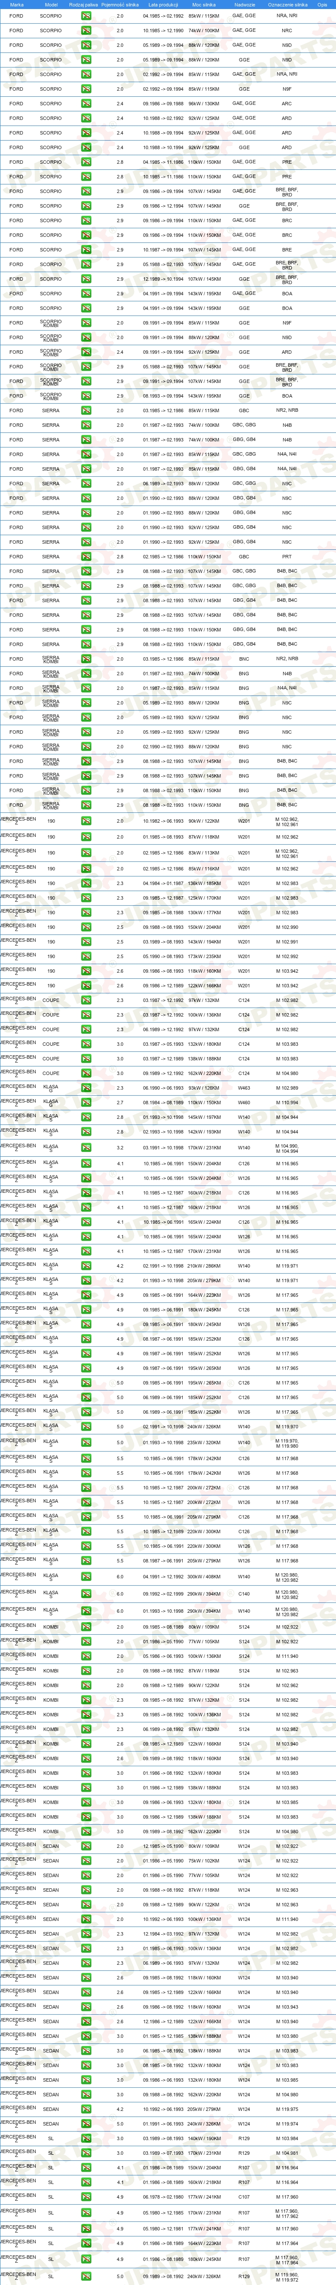Click the fuel icon in the Klasa S 235kW / 320KM row
336x2285 pixels.
tap(86, 1443)
